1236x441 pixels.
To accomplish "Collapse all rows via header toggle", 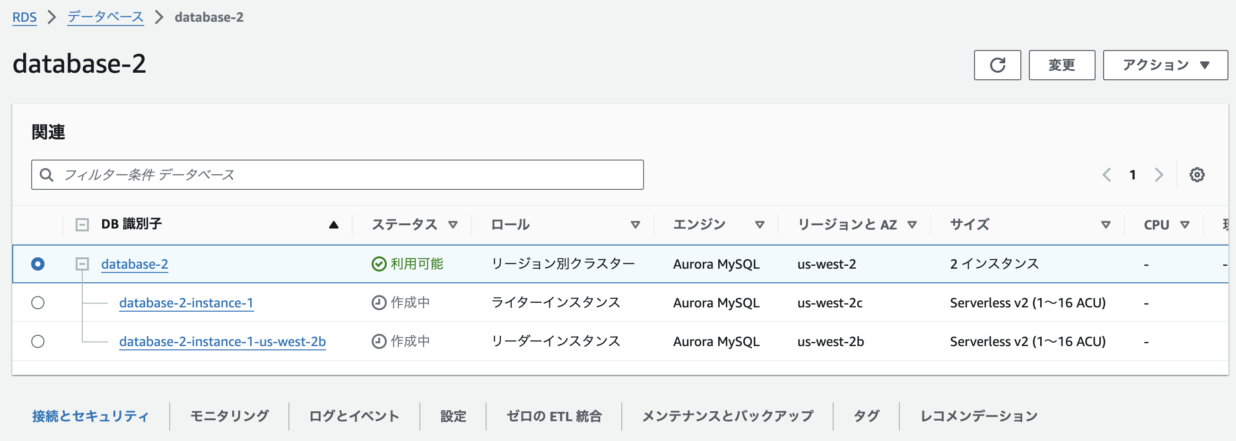I will click(x=83, y=225).
